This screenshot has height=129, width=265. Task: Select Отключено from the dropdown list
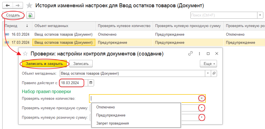coord(105,107)
